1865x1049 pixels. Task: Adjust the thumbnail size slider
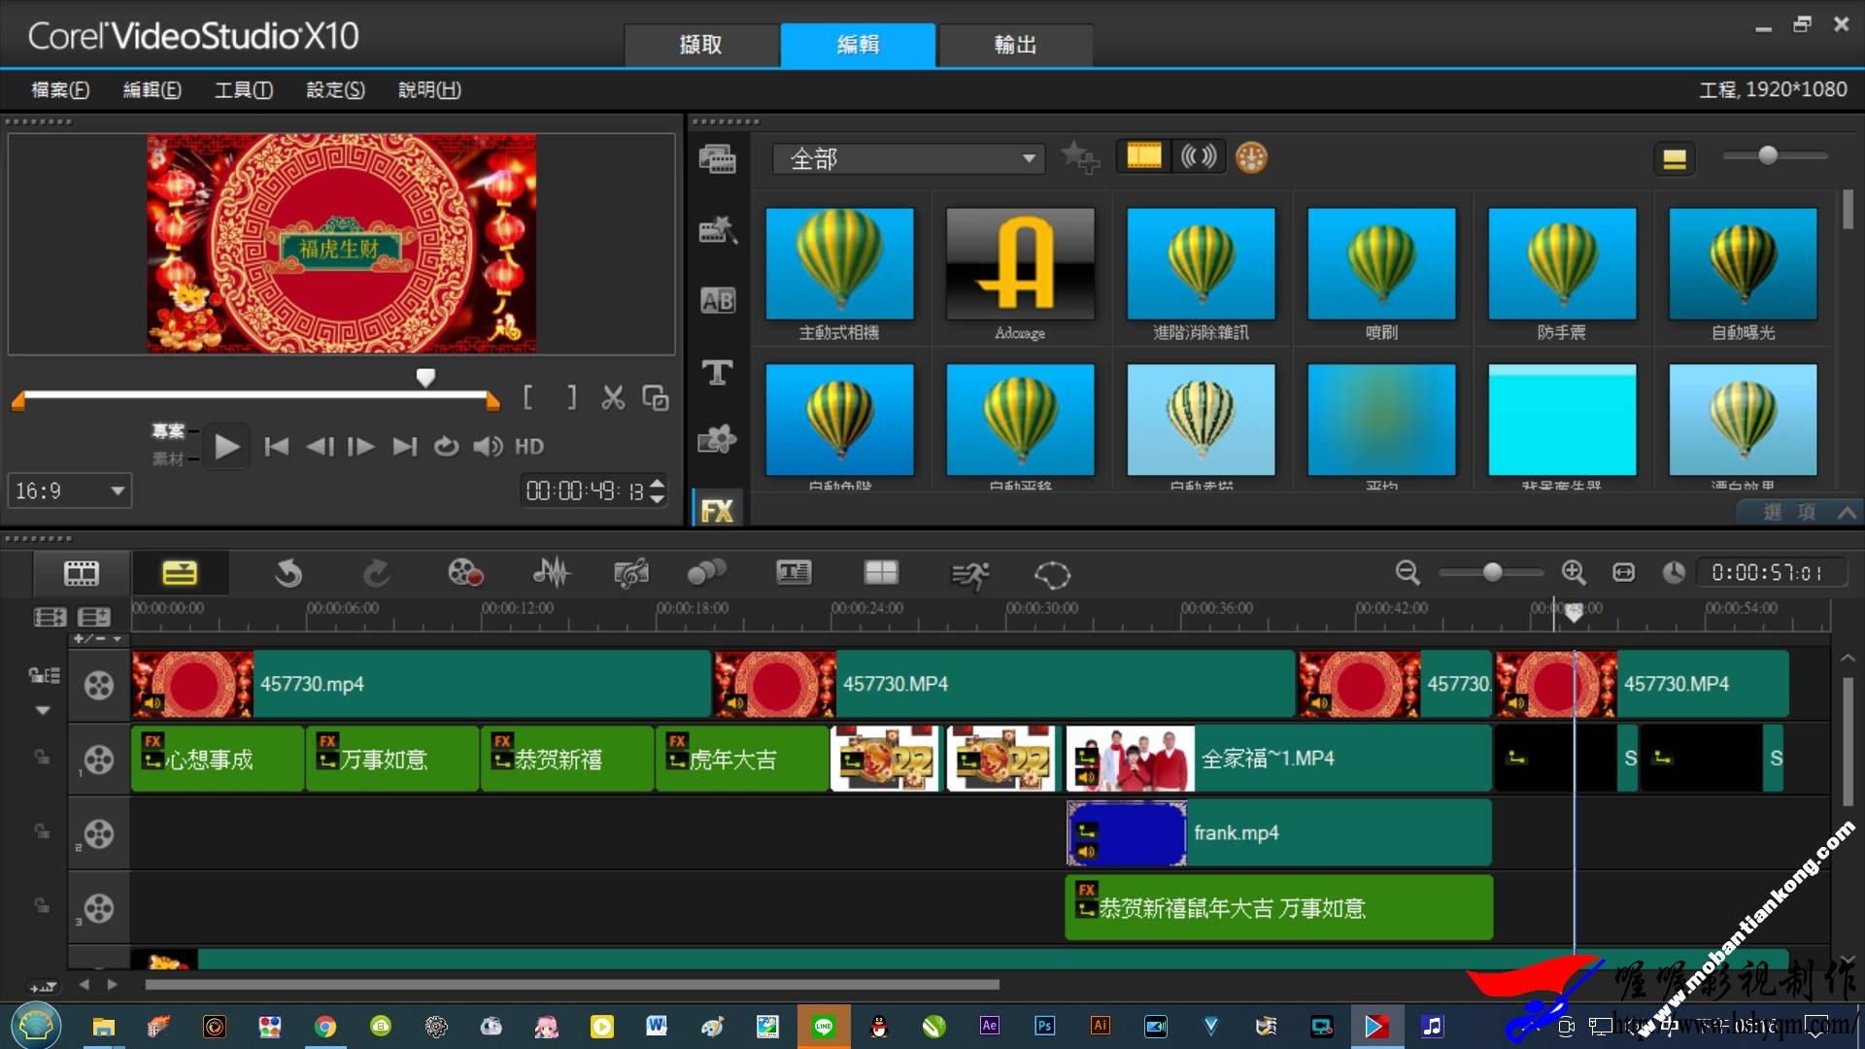[1768, 155]
